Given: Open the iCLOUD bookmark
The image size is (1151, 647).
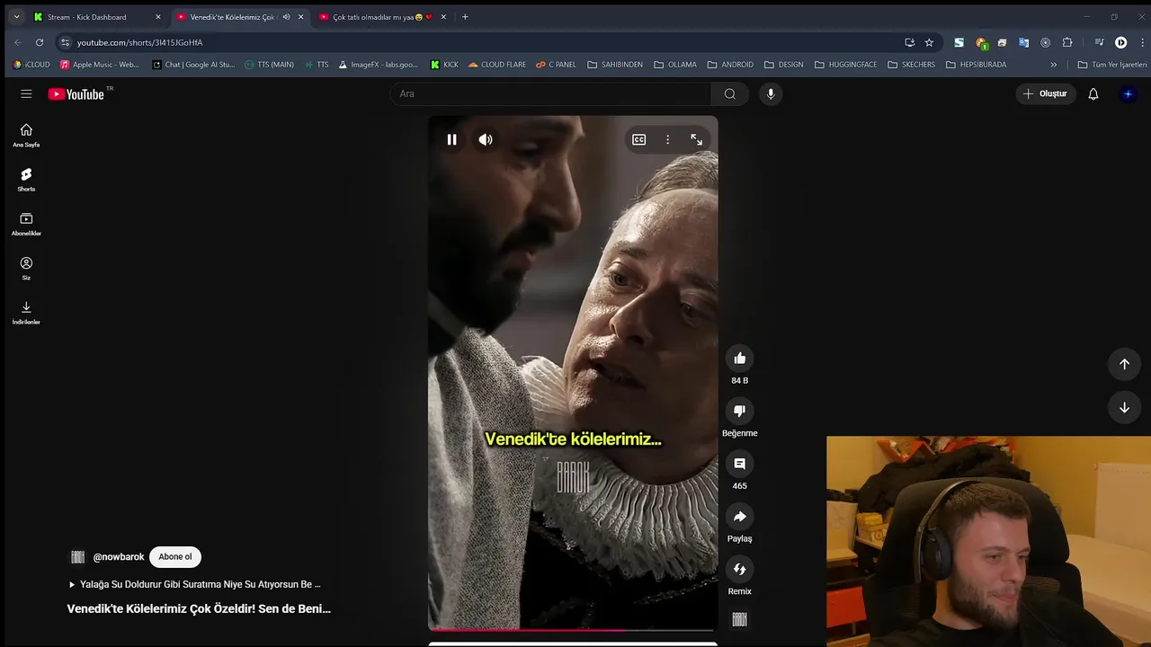Looking at the screenshot, I should tap(31, 65).
